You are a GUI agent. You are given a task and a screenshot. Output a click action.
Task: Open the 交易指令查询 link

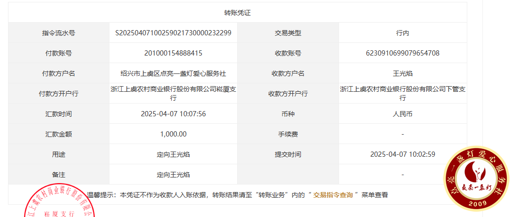333,194
